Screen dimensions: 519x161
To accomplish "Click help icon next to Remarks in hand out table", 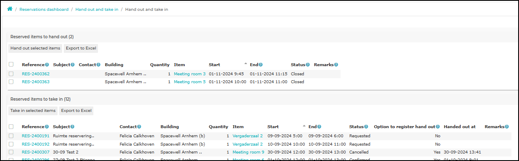I will point(336,65).
